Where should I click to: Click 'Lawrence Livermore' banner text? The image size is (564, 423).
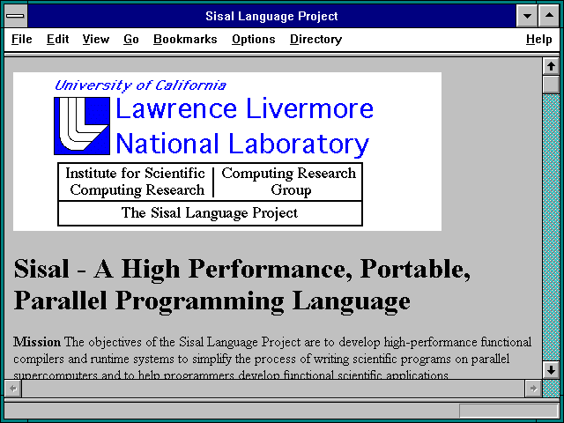[245, 108]
